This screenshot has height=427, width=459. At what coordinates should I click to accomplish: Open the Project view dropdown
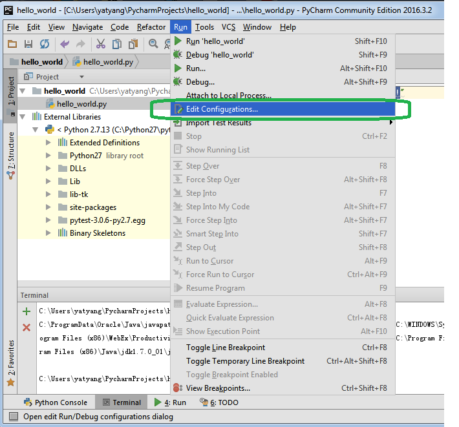coord(81,77)
